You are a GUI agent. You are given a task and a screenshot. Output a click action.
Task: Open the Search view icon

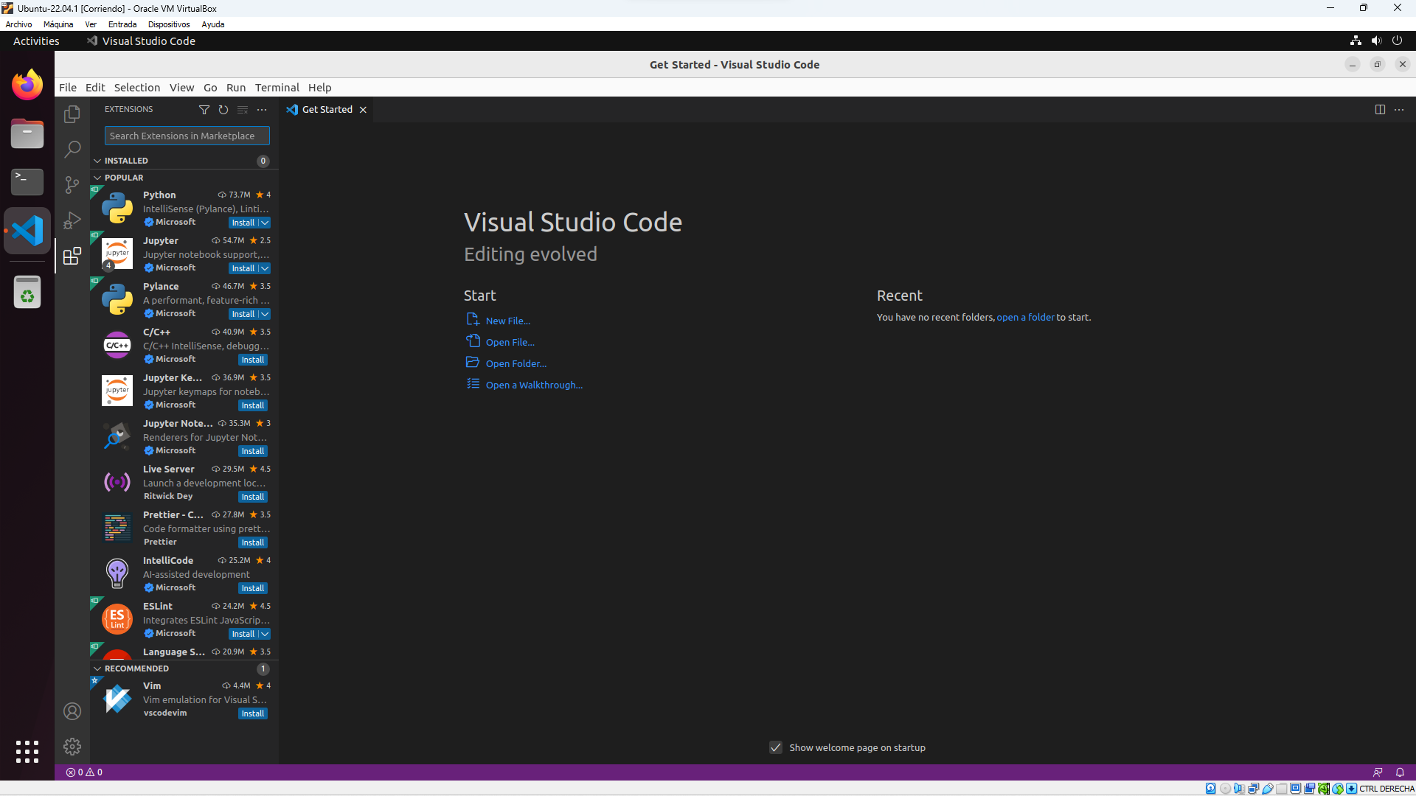point(72,150)
